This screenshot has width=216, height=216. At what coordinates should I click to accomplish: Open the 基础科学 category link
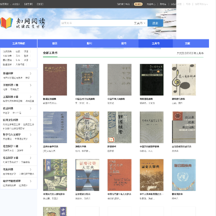[x=8, y=73]
